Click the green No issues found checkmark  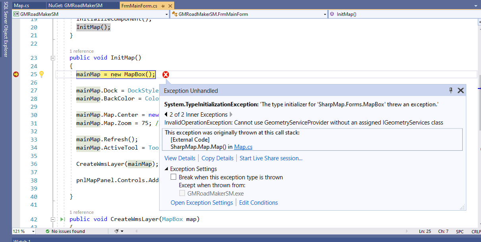coord(48,231)
